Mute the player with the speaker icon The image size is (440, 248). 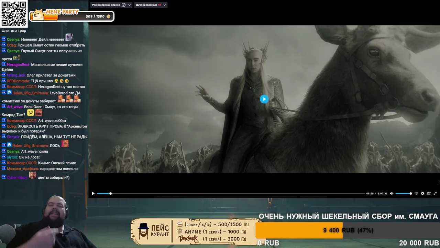392,194
